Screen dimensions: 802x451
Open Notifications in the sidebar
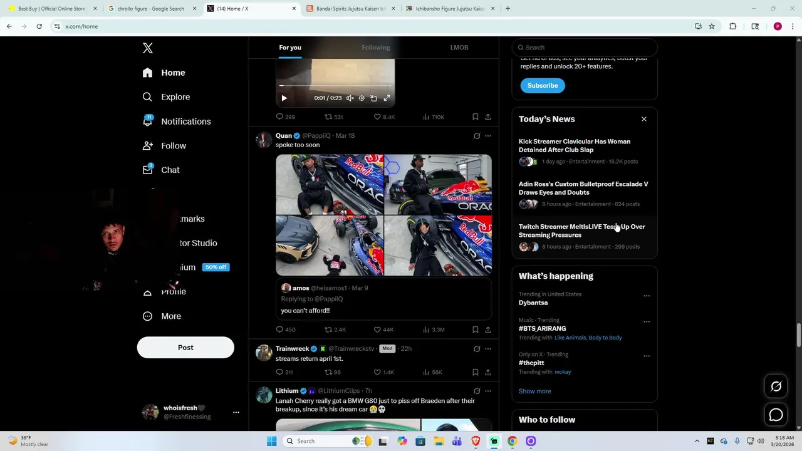pyautogui.click(x=176, y=122)
